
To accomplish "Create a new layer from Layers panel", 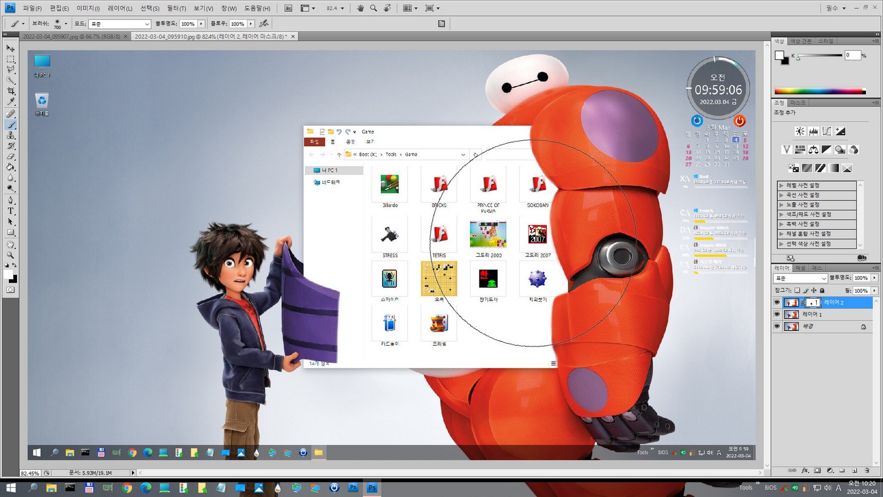I will tap(854, 470).
